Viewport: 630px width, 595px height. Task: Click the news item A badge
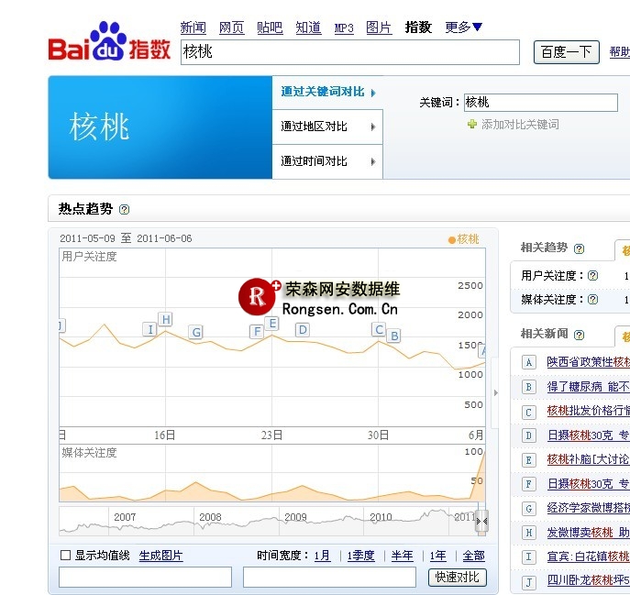(x=528, y=362)
